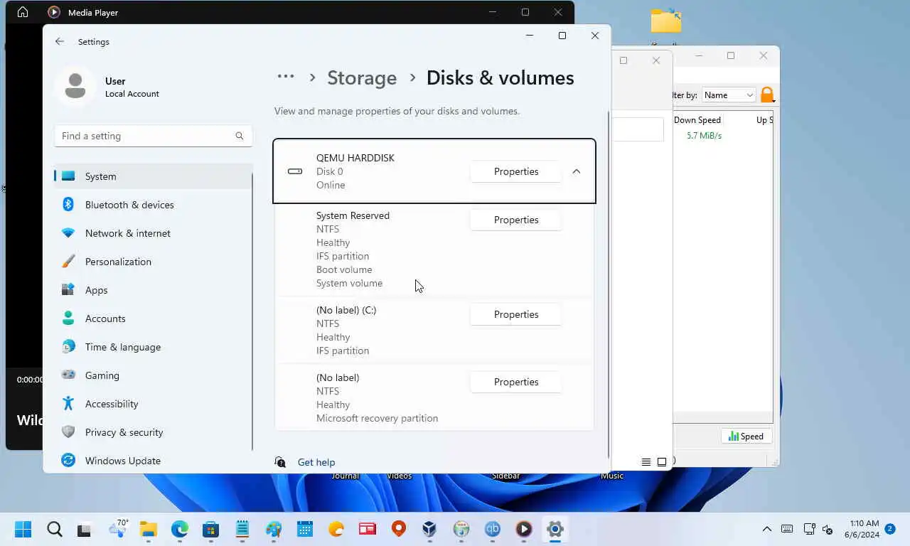Switch to the large-thumbnail view icon
Viewport: 910px width, 546px height.
(662, 462)
